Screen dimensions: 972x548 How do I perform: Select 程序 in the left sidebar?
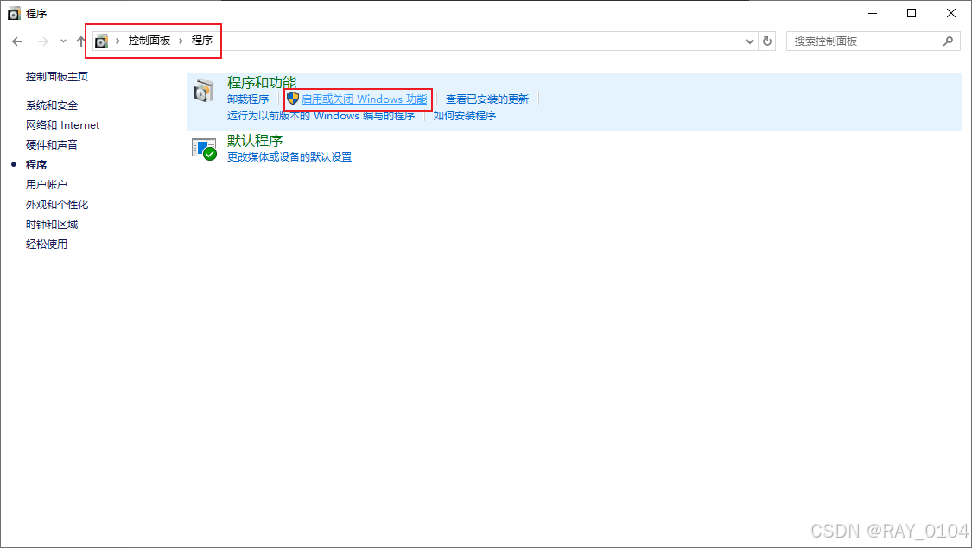(x=36, y=165)
